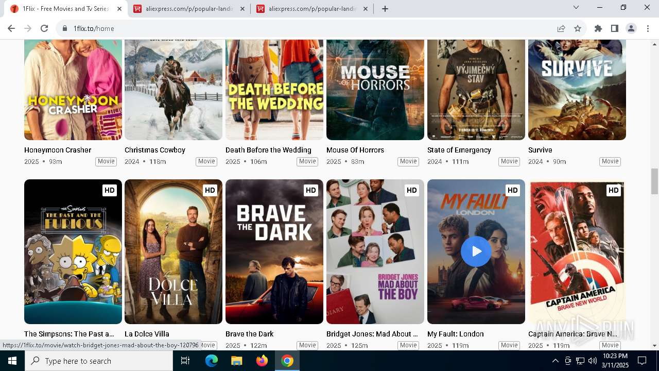This screenshot has height=371, width=659.
Task: Open the Honeymoon Crasher title link
Action: (58, 150)
